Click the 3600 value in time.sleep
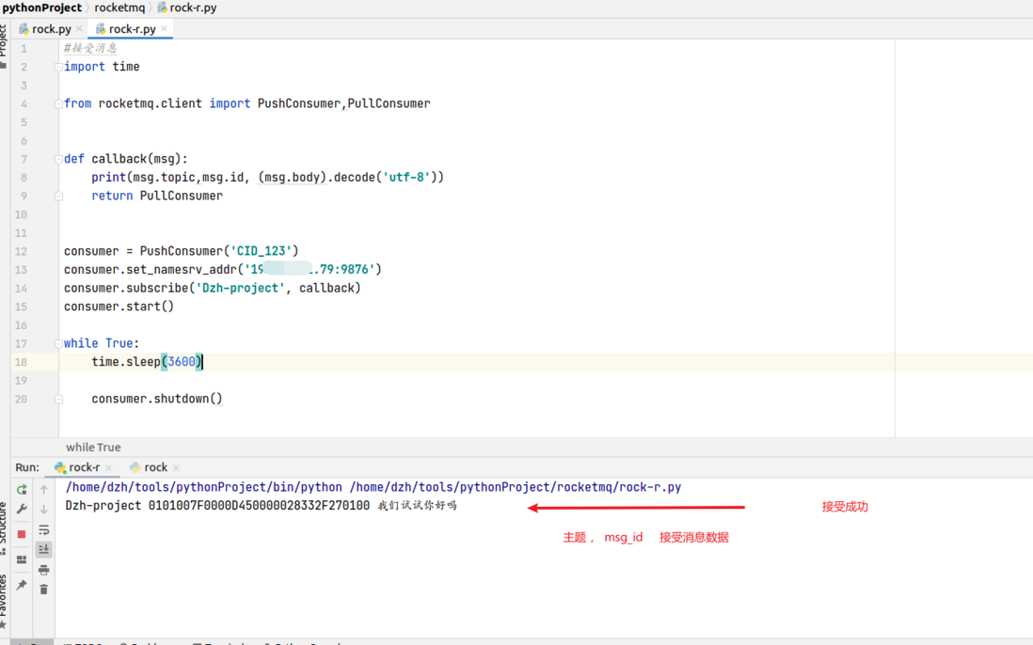This screenshot has height=645, width=1033. click(x=182, y=361)
